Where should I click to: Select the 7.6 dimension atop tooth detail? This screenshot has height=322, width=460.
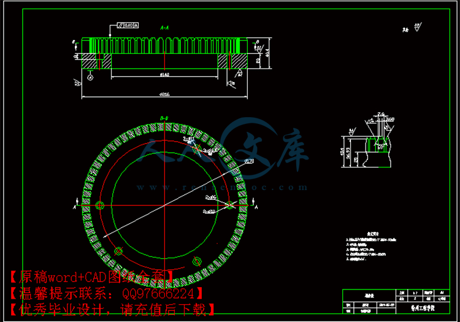click(x=381, y=114)
